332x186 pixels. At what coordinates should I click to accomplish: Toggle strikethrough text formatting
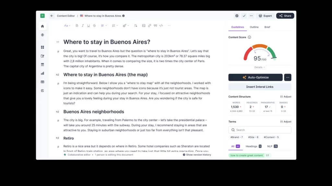[94, 26]
